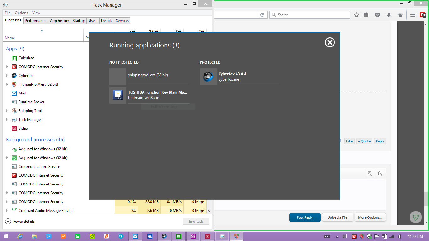Open More Options... for the reply

click(x=370, y=217)
